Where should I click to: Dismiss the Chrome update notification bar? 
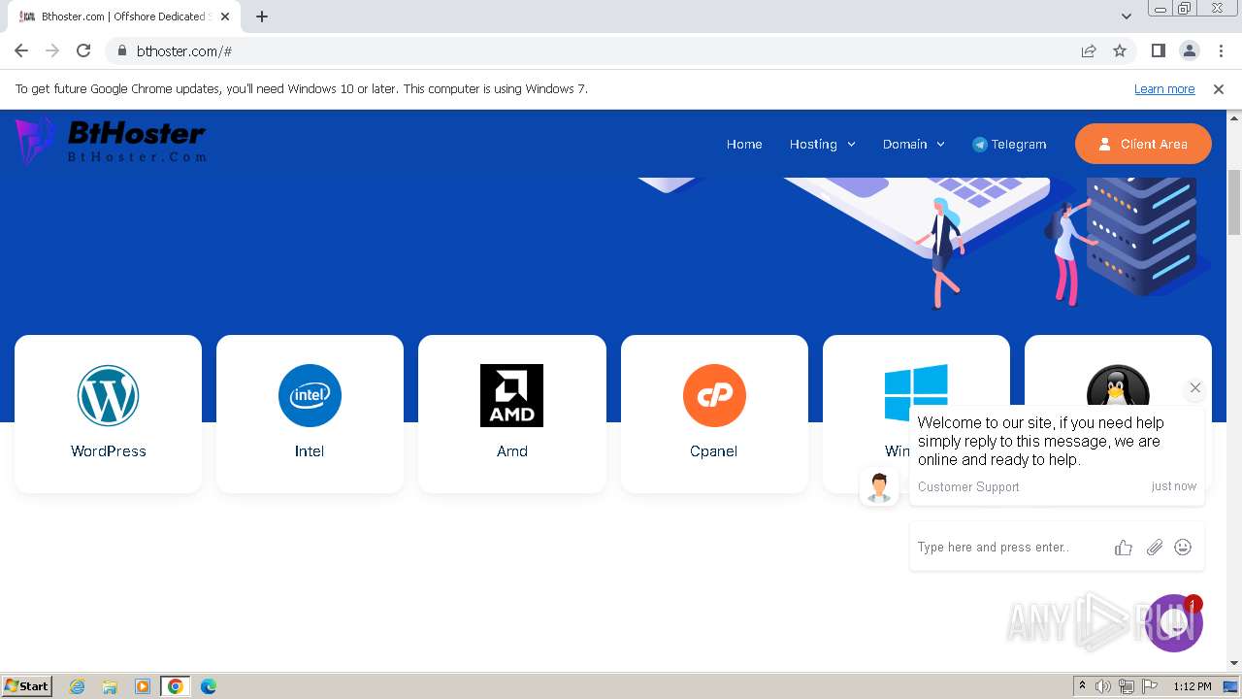[x=1219, y=88]
